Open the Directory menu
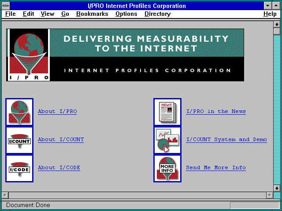Viewport: 282px width, 211px height. (x=158, y=14)
